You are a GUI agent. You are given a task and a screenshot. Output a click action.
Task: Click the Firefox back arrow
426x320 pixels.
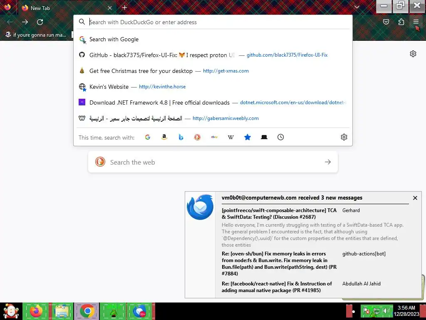pos(10,22)
